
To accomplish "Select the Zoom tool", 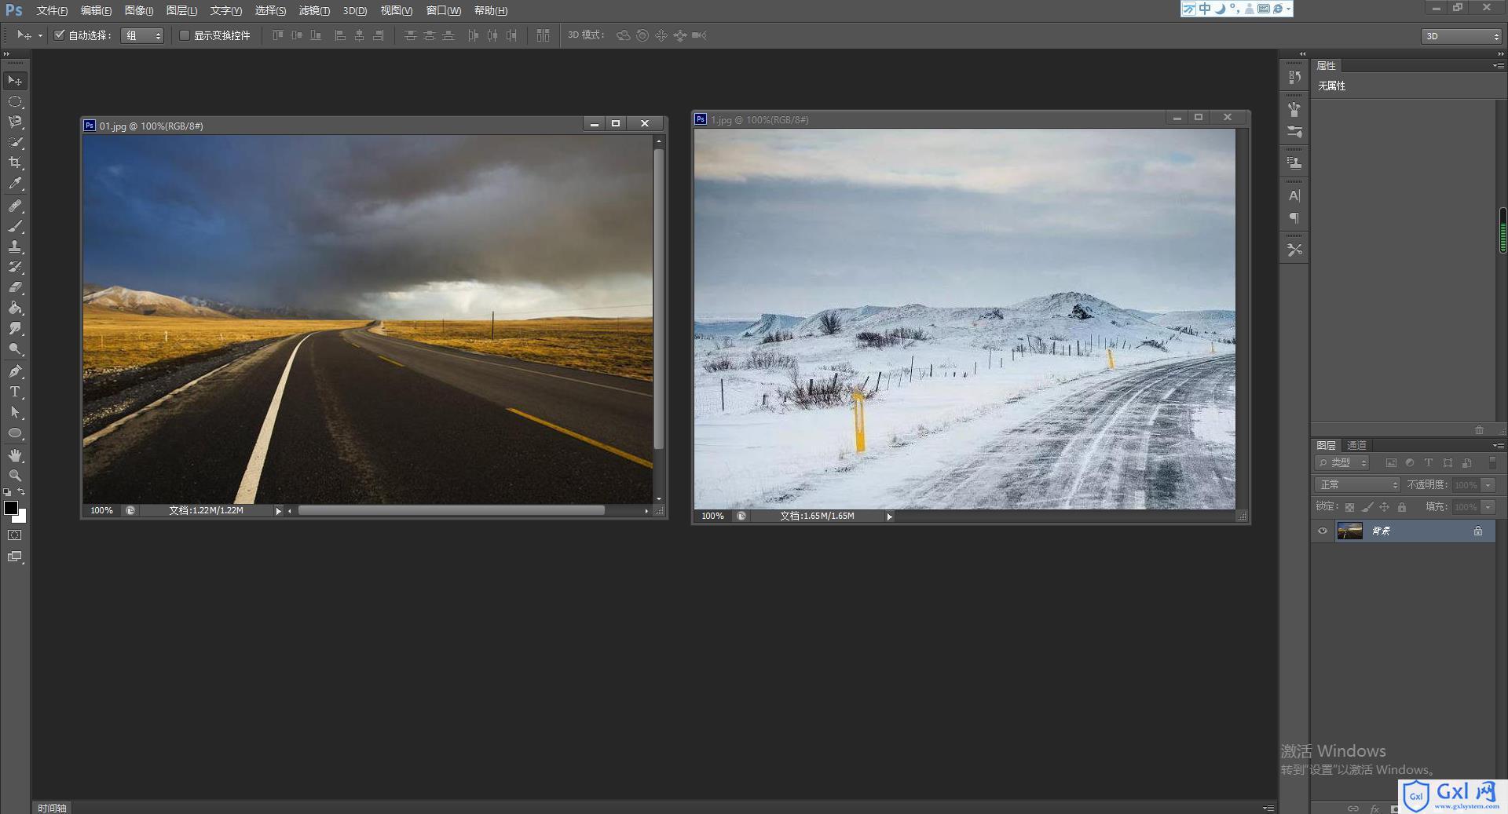I will tap(15, 476).
